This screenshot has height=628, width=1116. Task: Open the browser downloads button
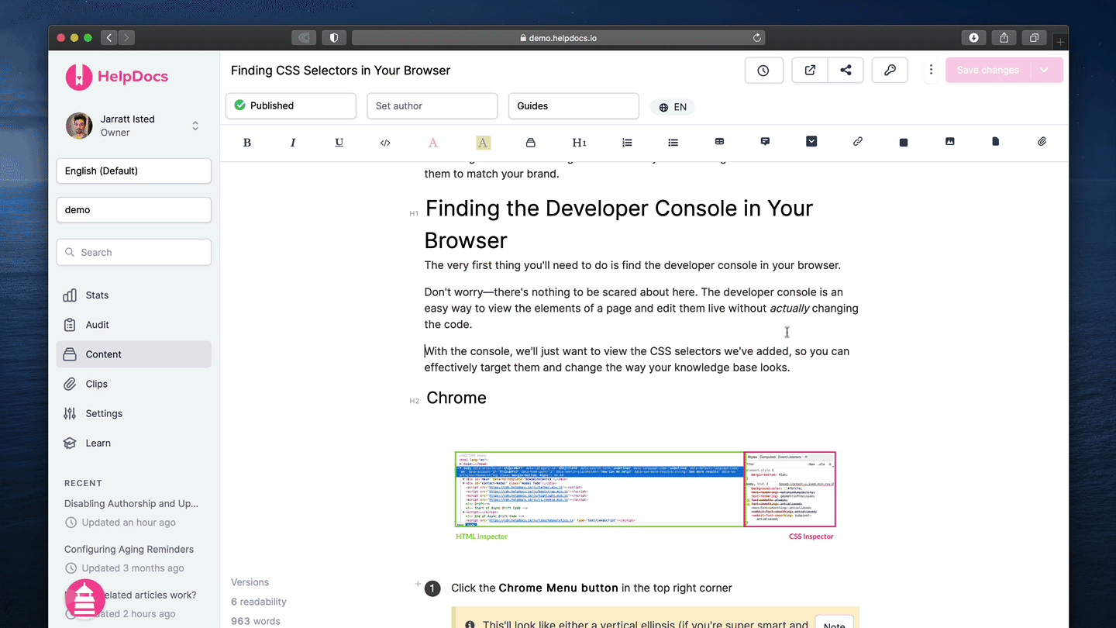point(973,37)
